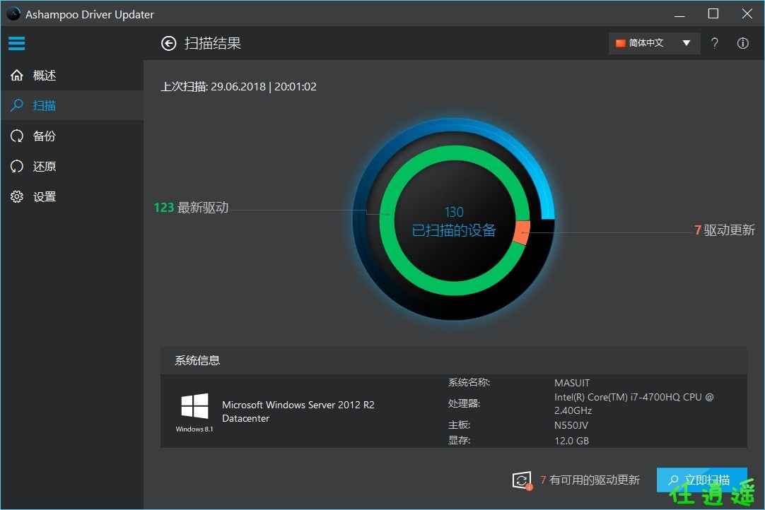This screenshot has height=510, width=765.
Task: Click the 上次扫描 date text
Action: coord(238,87)
